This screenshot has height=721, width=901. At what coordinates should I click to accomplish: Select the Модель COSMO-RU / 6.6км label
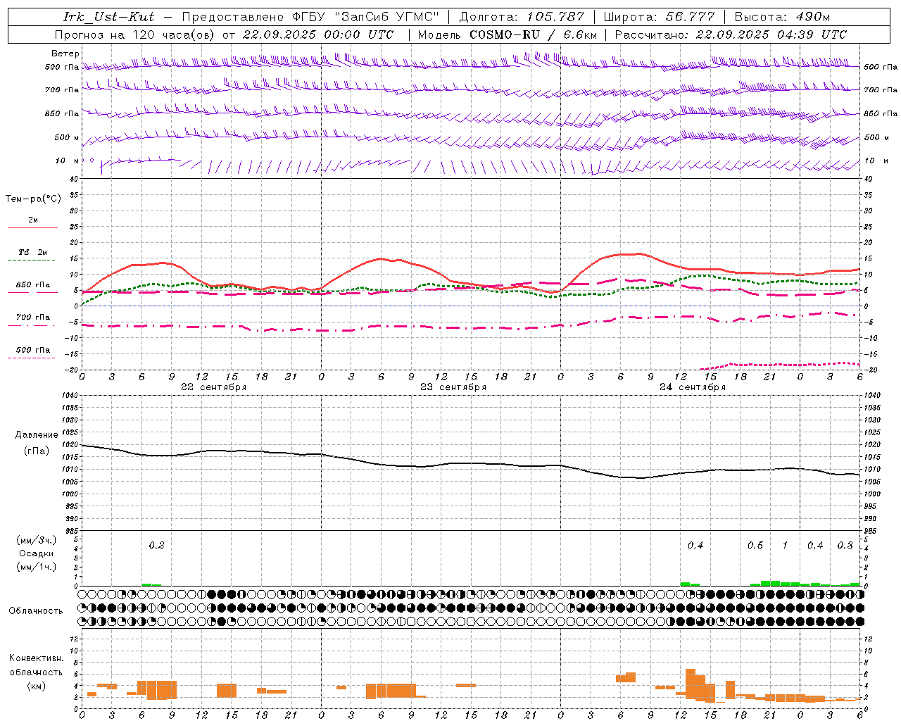tap(508, 35)
